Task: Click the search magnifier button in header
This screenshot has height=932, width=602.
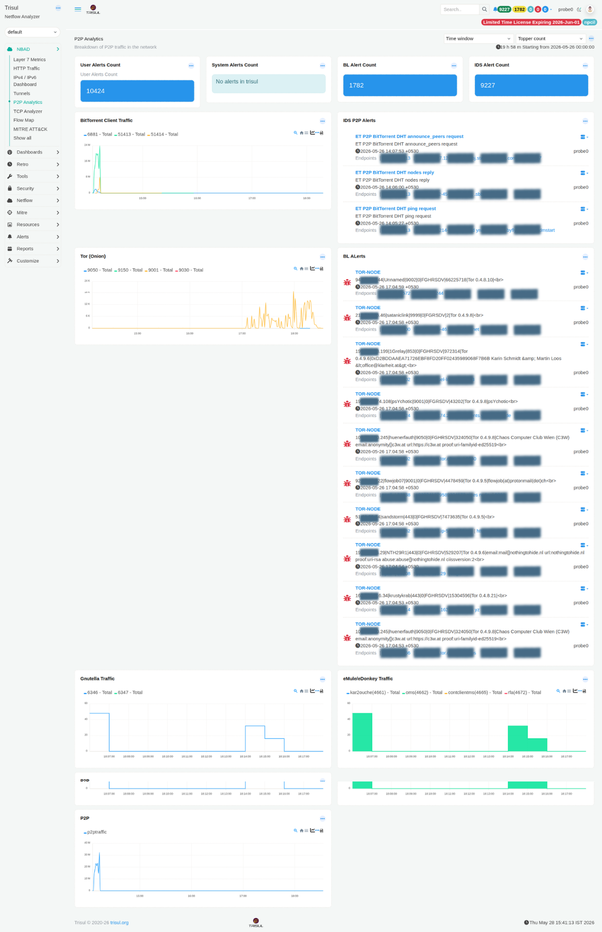Action: point(484,9)
